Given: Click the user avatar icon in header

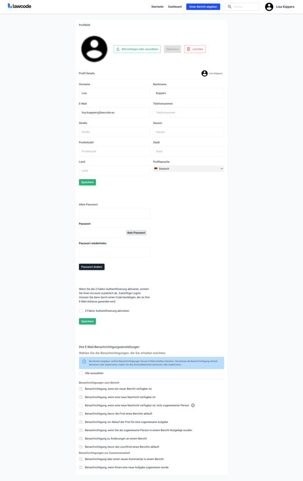Looking at the screenshot, I should tap(269, 7).
